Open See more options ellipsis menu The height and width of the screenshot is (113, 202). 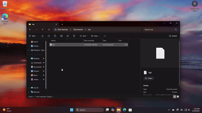(105, 36)
